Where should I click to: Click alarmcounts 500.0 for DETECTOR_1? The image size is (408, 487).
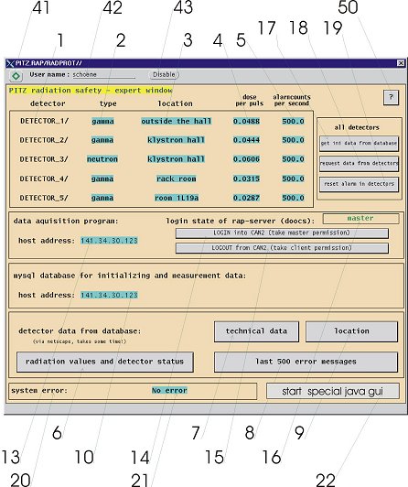pyautogui.click(x=293, y=121)
